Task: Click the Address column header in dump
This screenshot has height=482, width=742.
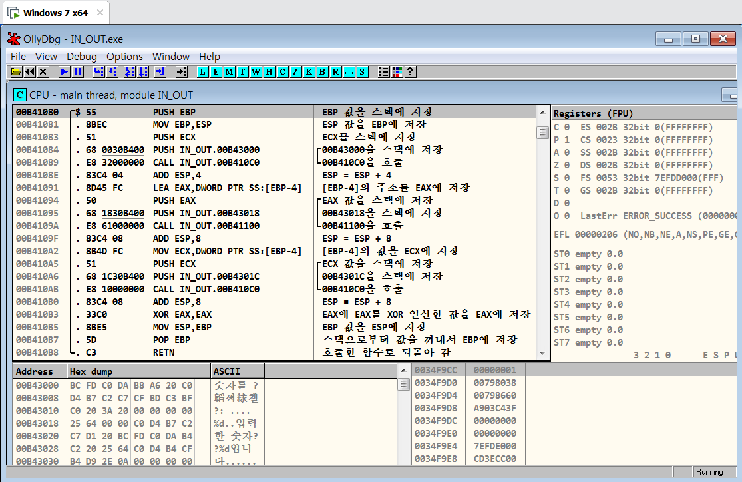Action: (40, 371)
